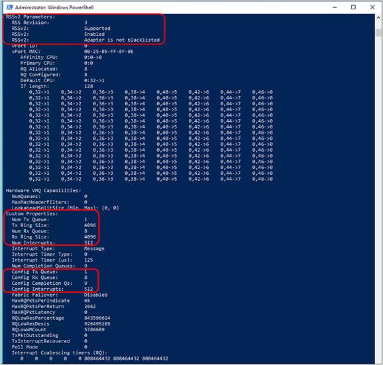The width and height of the screenshot is (383, 365).
Task: Click the vertical scrollbar thumb
Action: 378,32
